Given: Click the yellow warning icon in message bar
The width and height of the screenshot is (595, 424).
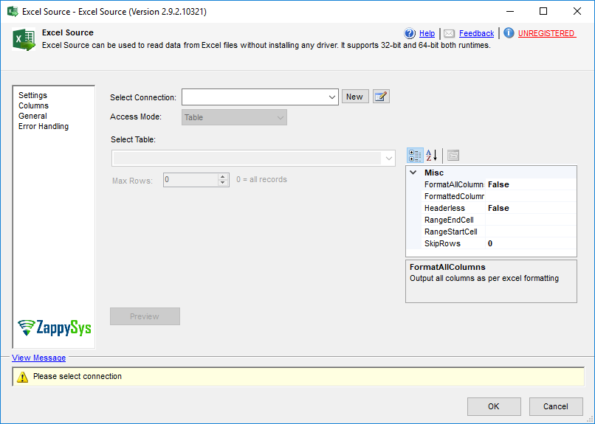Looking at the screenshot, I should click(22, 377).
